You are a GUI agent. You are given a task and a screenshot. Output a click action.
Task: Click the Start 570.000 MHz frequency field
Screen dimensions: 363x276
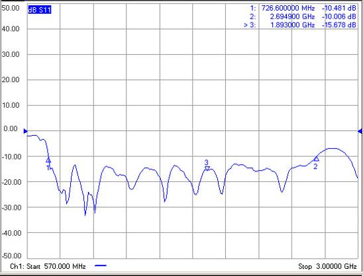56,266
